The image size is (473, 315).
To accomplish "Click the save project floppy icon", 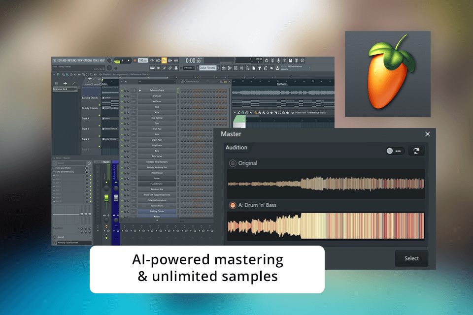I will coord(290,60).
